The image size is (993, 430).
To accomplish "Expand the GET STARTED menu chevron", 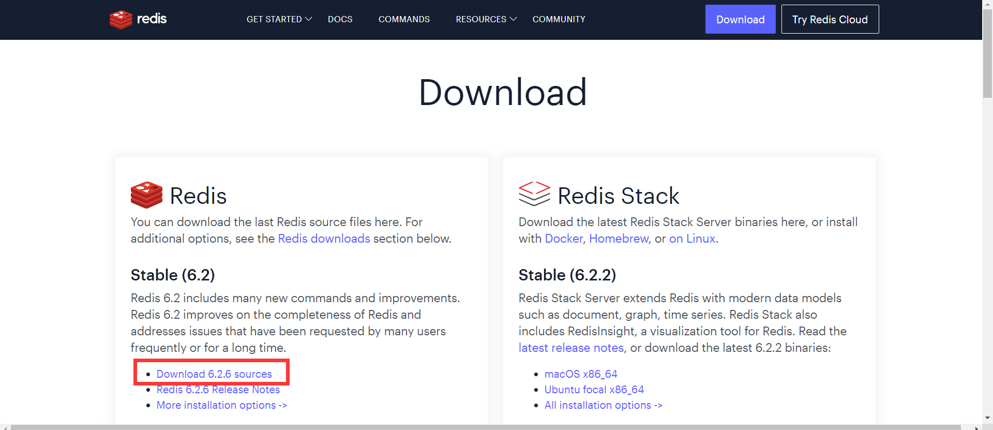I will tap(309, 19).
